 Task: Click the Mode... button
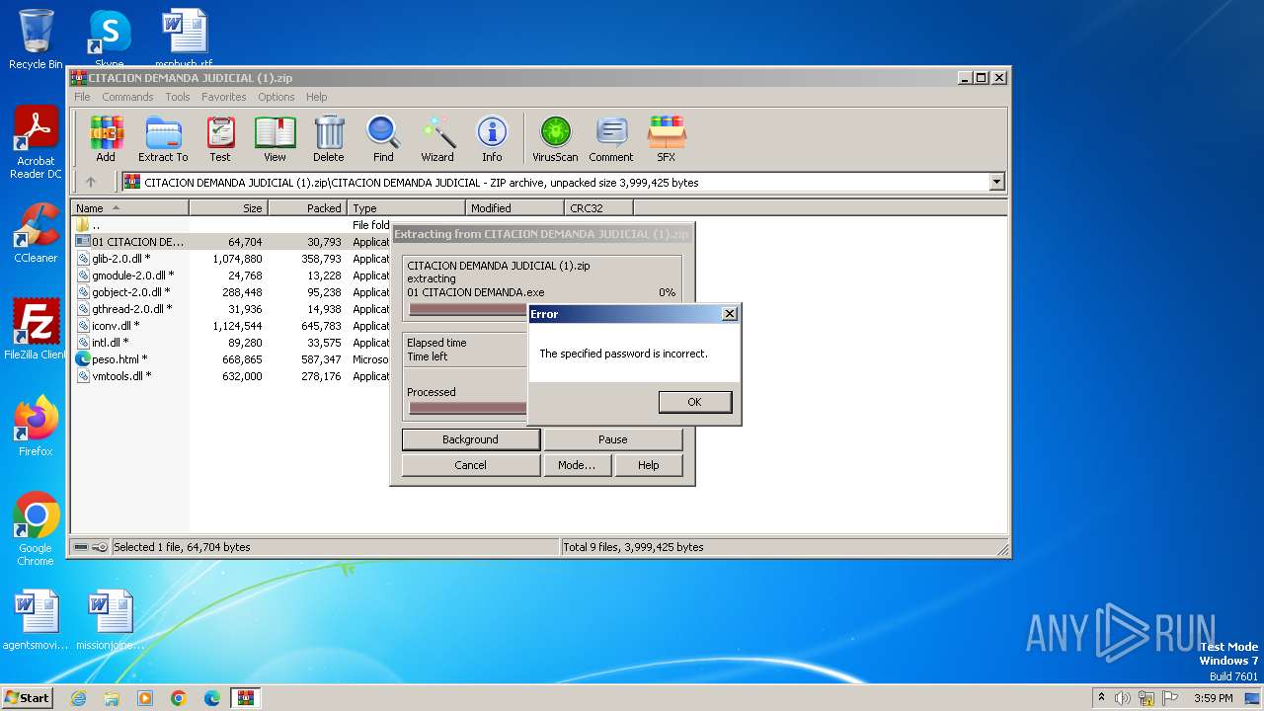[577, 465]
